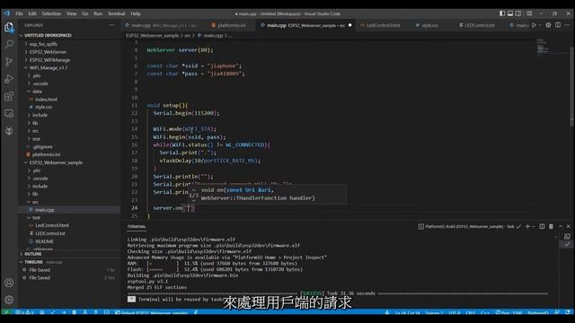Select the TERMINAL panel tab
Screen dimensions: 575x323
(137, 227)
